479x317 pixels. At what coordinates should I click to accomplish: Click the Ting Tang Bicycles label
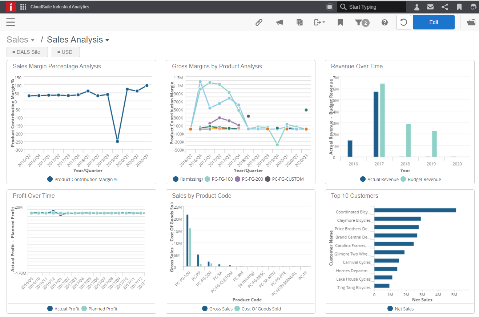[x=354, y=288]
